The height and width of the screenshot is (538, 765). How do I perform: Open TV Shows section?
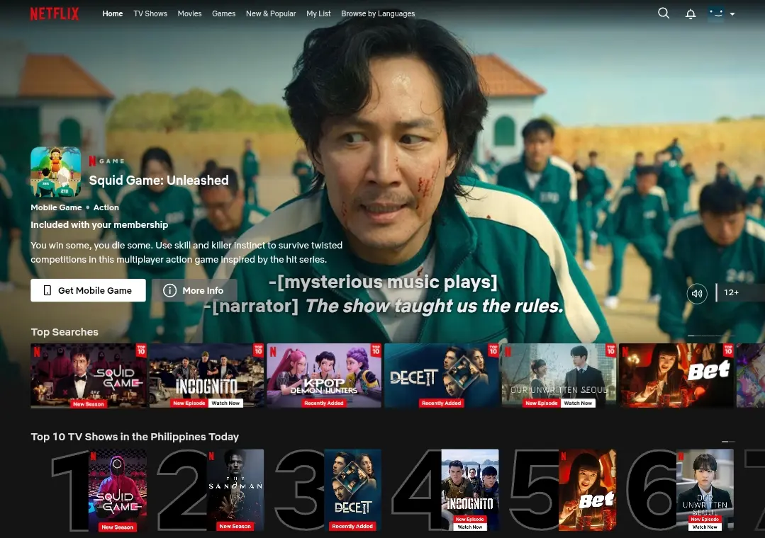click(x=150, y=13)
